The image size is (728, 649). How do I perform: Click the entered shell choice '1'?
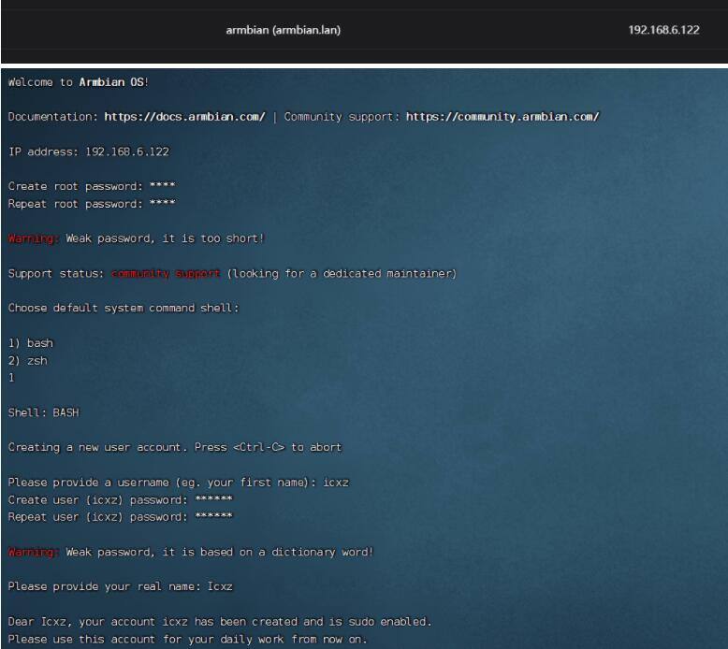tap(11, 378)
